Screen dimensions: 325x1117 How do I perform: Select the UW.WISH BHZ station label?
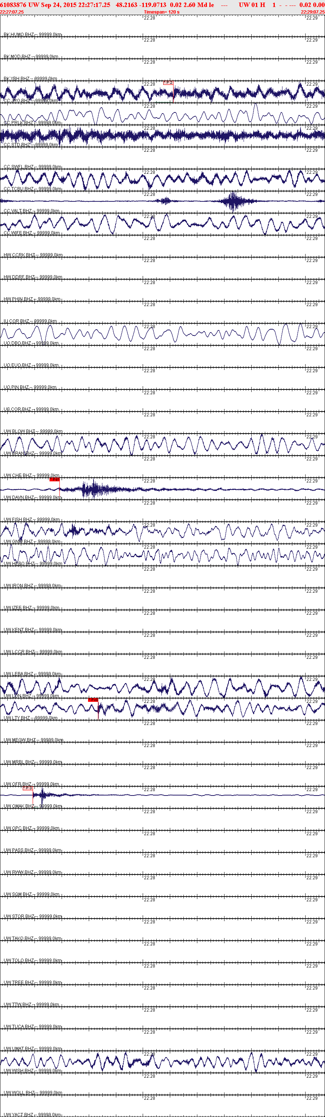pyautogui.click(x=32, y=1071)
